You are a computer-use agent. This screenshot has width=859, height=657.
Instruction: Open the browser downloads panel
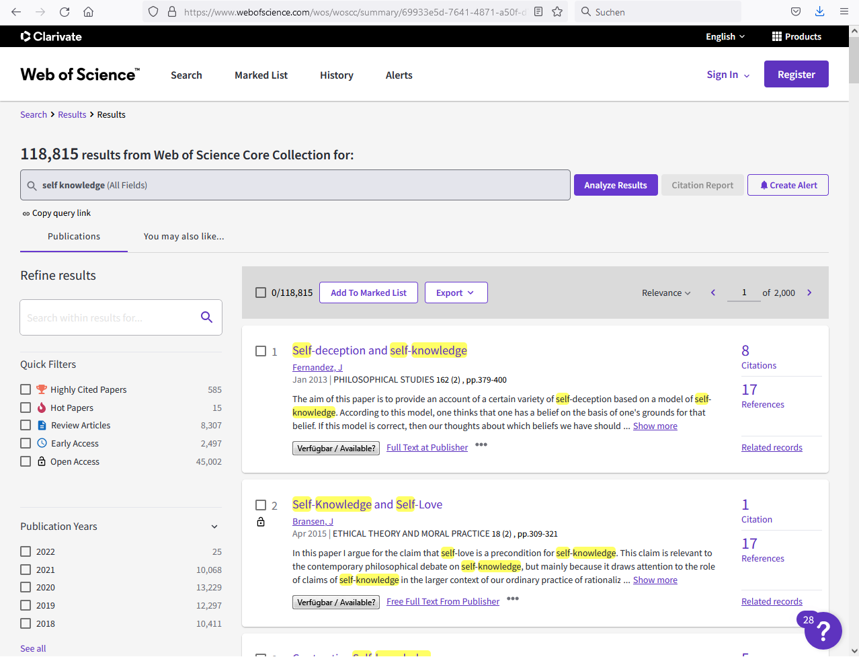pos(819,11)
